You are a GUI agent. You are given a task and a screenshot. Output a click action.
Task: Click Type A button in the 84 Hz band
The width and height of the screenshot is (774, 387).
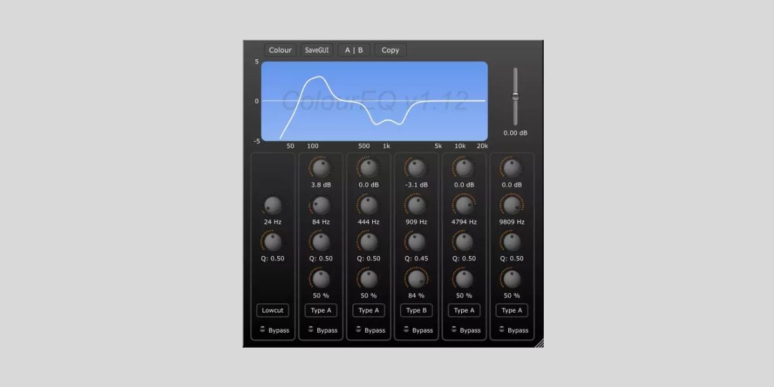pos(321,310)
